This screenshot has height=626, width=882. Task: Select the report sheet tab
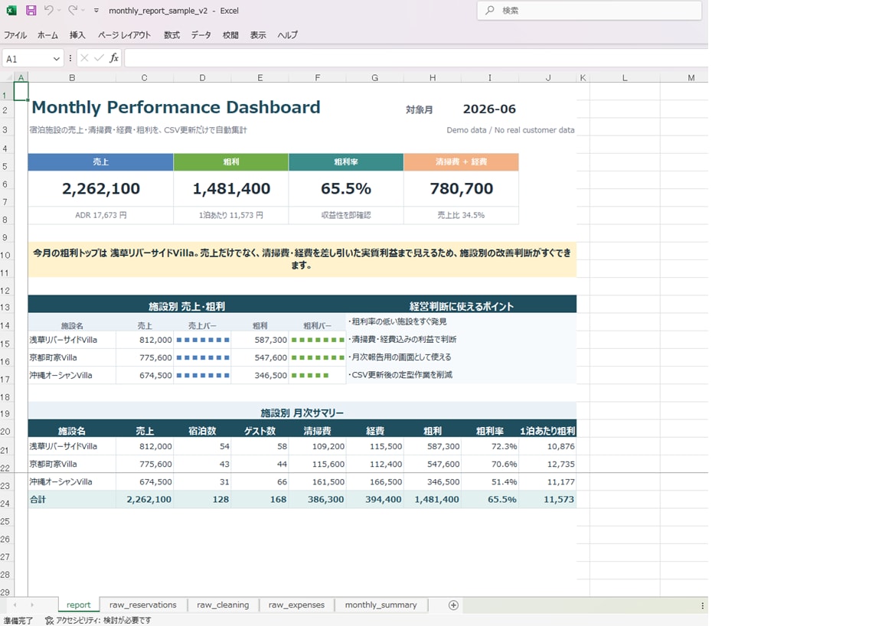[78, 605]
